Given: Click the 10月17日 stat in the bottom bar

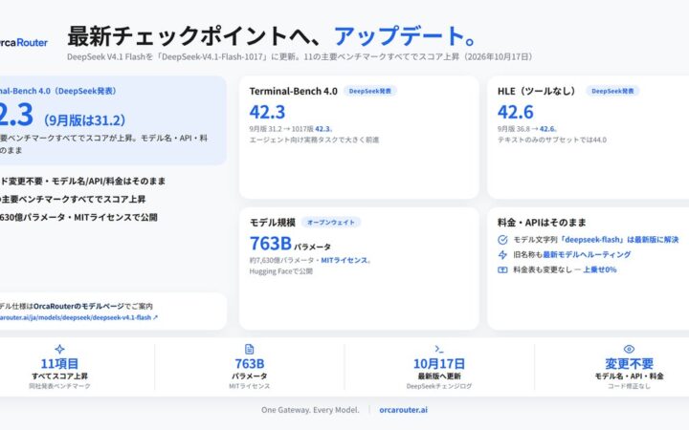Looking at the screenshot, I should point(439,364).
